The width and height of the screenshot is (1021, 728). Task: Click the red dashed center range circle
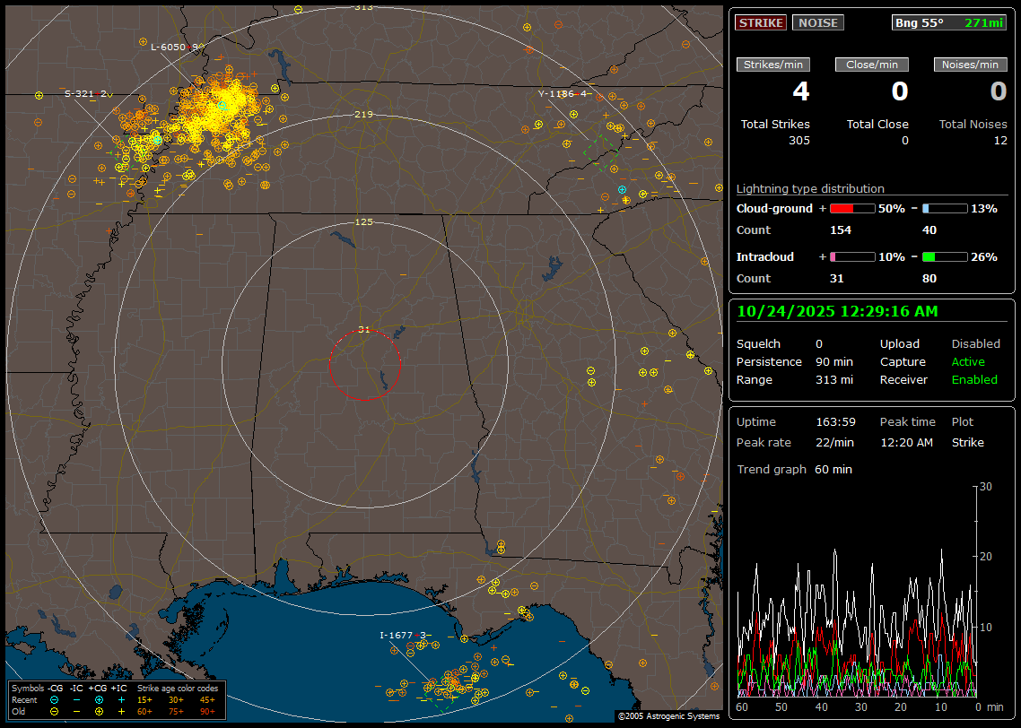tap(364, 364)
